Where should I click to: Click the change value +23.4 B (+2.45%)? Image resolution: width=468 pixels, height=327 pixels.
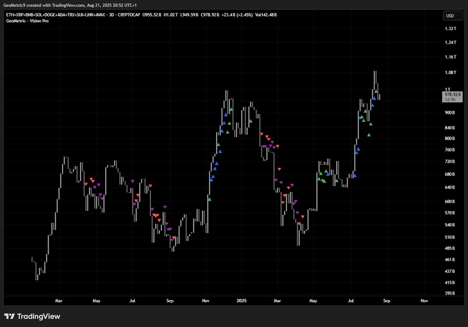(237, 15)
